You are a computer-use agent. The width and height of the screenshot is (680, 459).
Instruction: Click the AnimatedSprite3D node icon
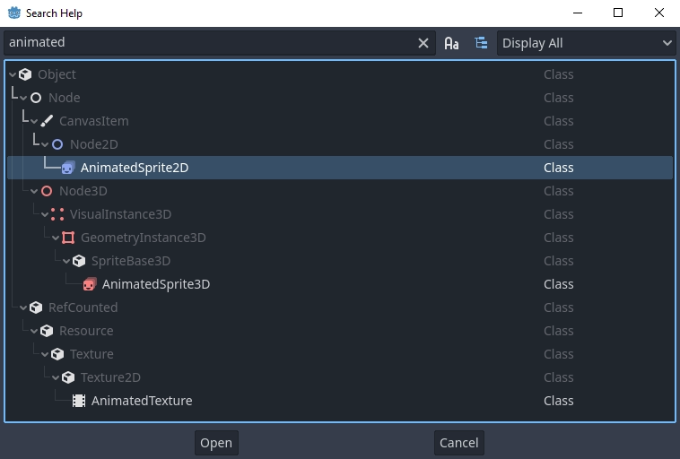point(90,284)
